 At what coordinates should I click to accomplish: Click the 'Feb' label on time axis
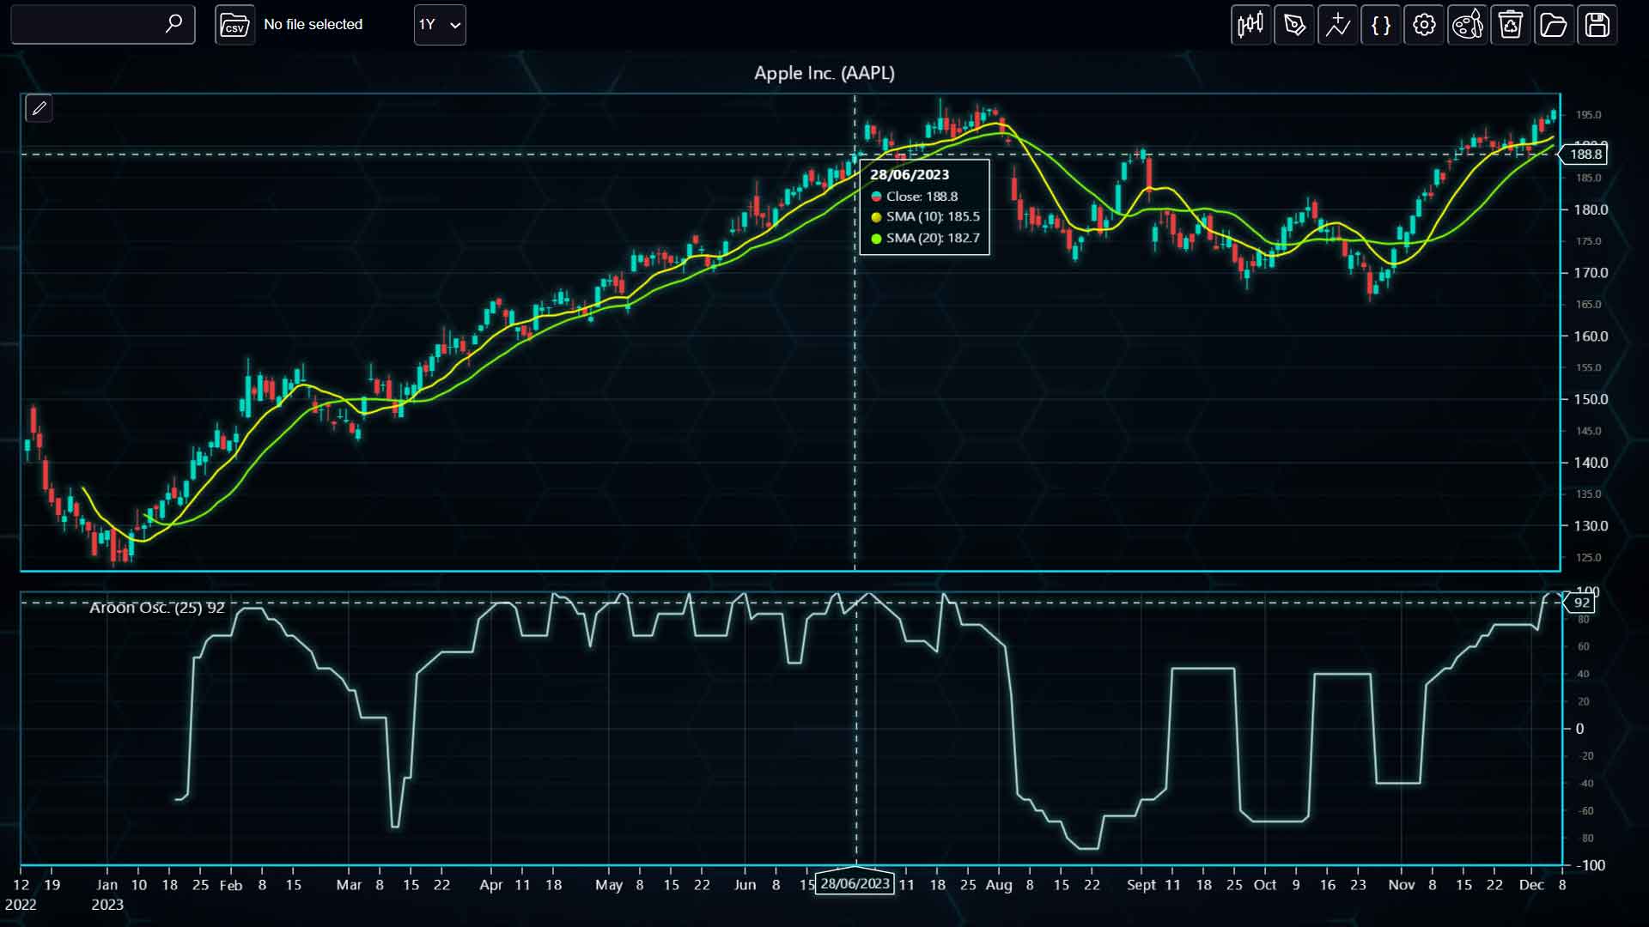point(231,885)
